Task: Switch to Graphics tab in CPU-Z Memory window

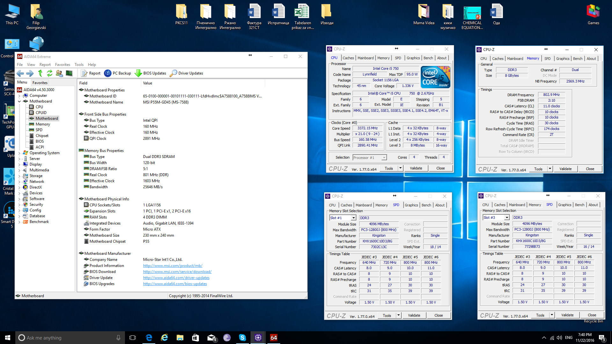Action: tap(563, 59)
